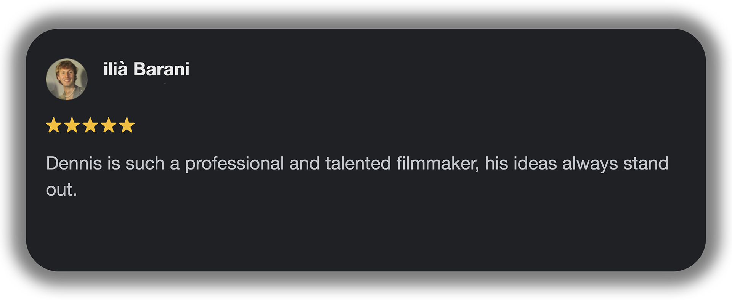Click the word "always" in the review

tap(590, 164)
